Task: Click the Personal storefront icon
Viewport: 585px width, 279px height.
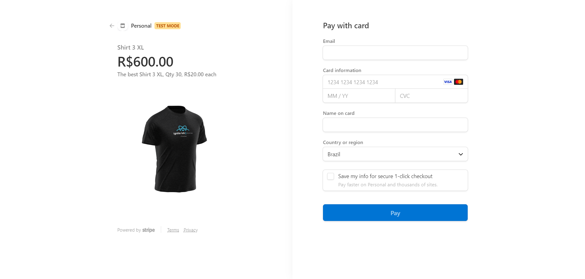Action: point(122,26)
